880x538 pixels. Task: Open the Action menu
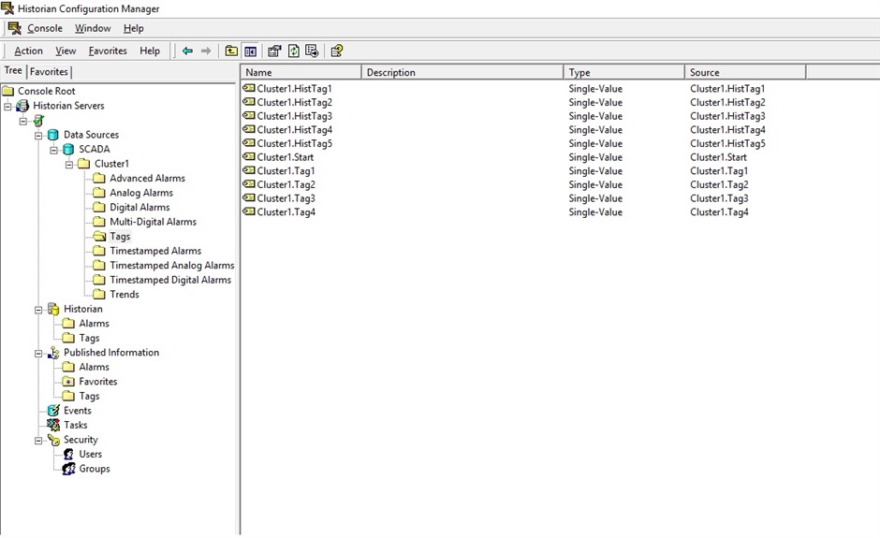[29, 51]
